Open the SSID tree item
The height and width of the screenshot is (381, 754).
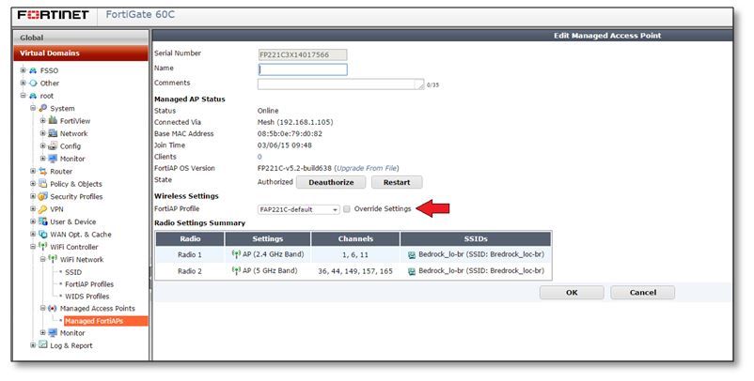pos(73,272)
